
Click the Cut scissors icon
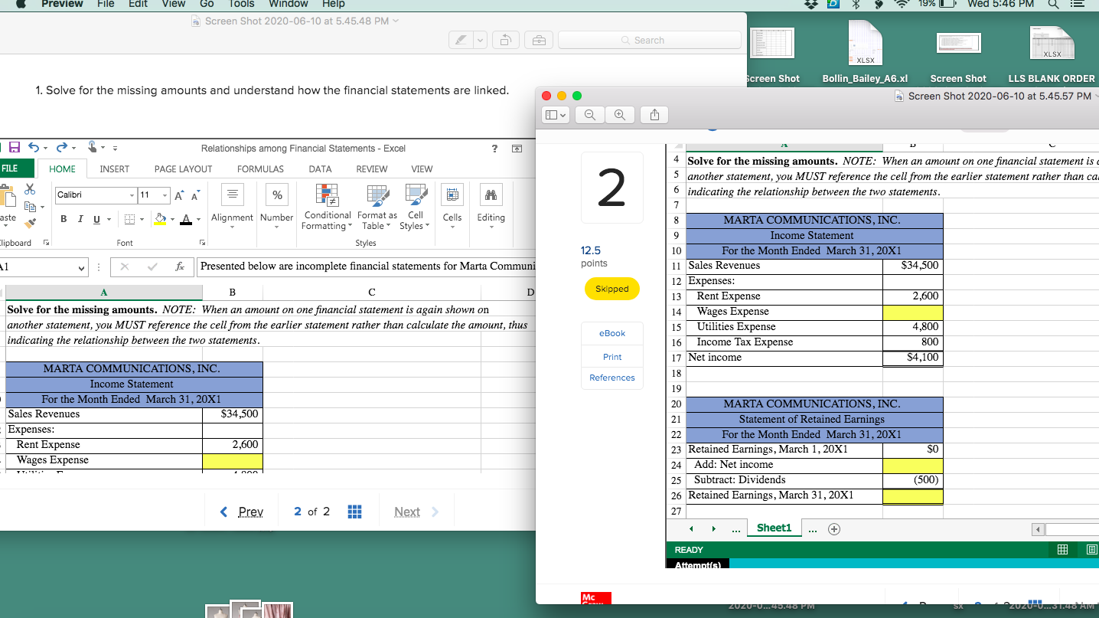pyautogui.click(x=31, y=189)
